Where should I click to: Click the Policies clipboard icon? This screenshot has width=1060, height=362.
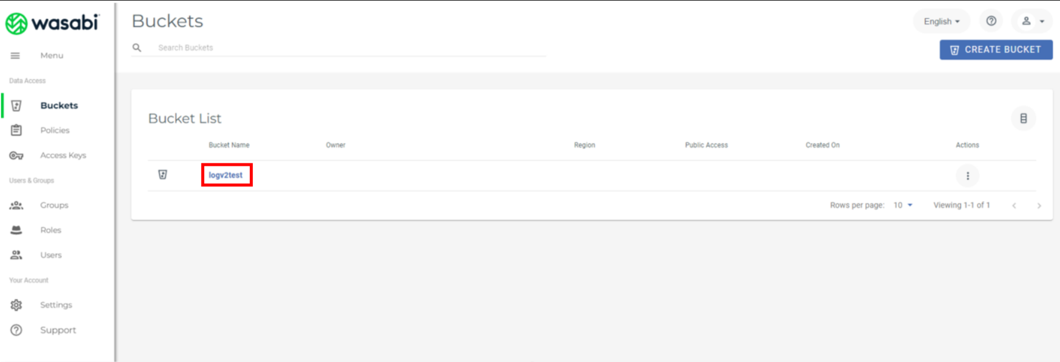[x=16, y=130]
